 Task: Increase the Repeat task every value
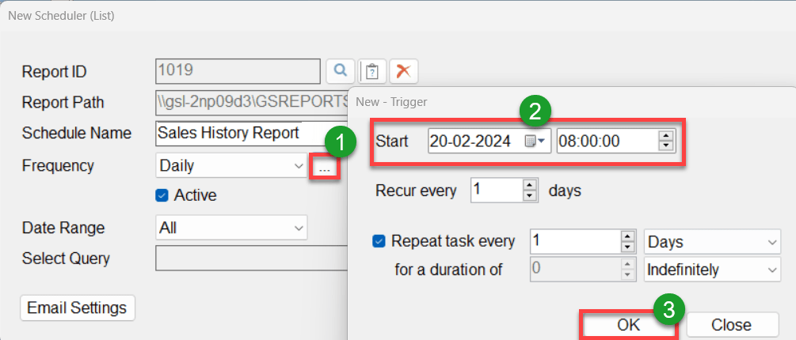[x=628, y=236]
